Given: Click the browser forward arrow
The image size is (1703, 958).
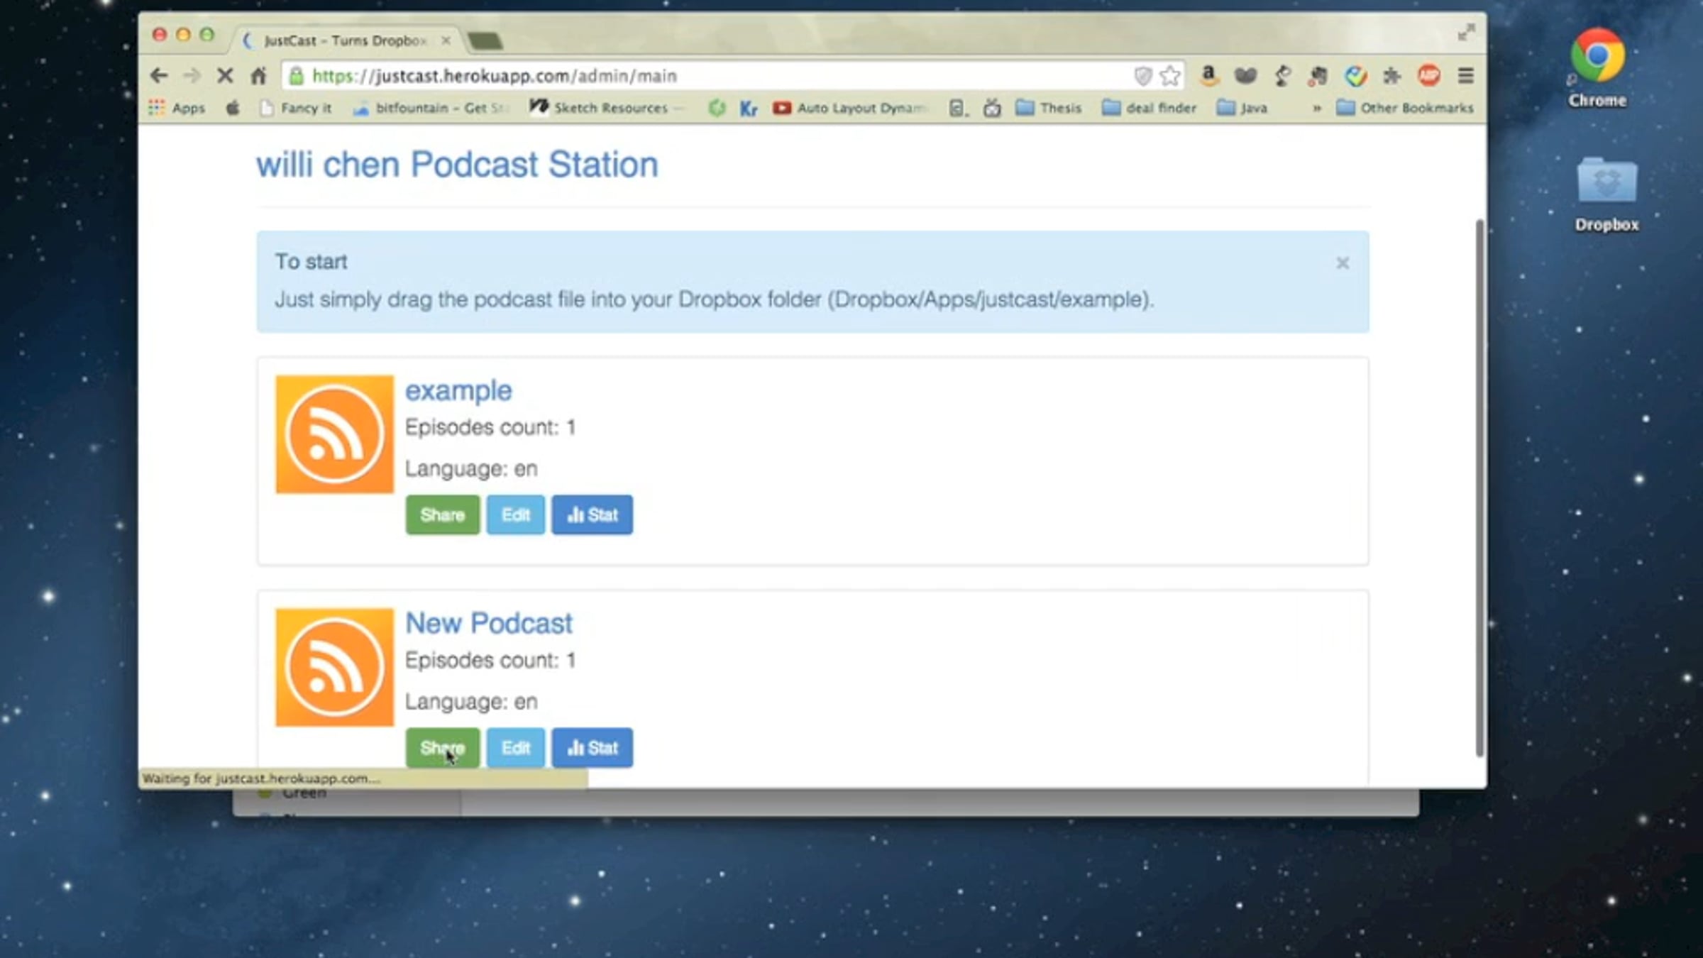Looking at the screenshot, I should (192, 75).
